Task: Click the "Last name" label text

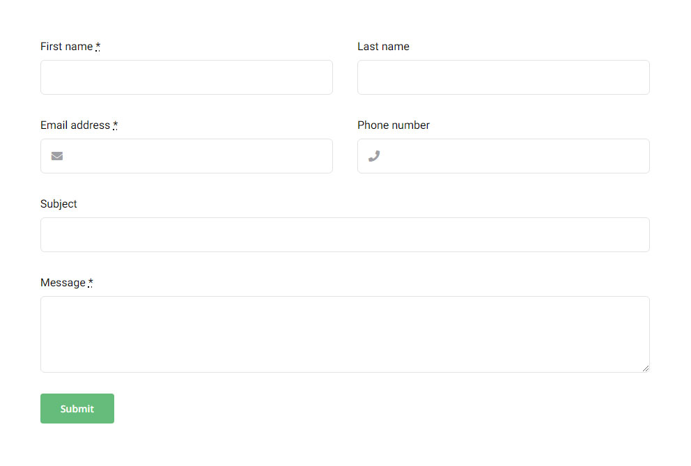Action: 383,47
